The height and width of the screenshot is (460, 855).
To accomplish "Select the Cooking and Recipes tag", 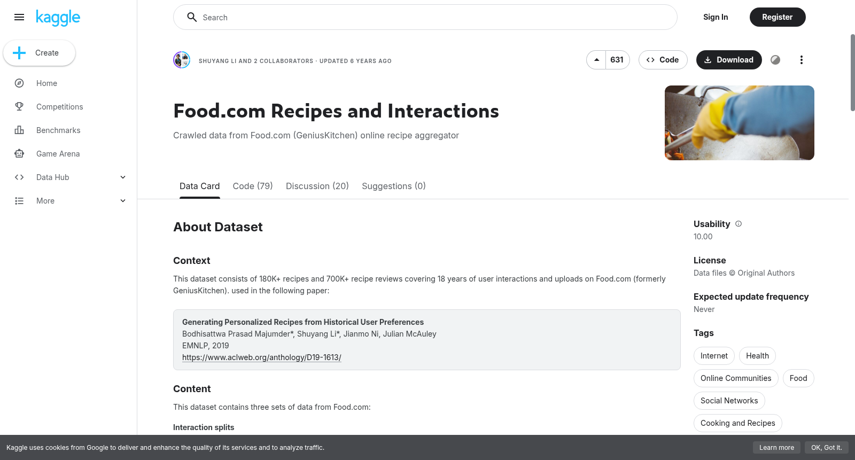I will coord(738,423).
